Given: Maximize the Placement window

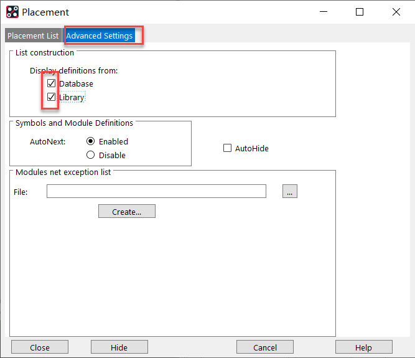Looking at the screenshot, I should (x=360, y=12).
